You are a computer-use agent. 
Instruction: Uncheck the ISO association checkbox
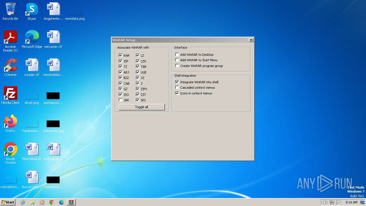[120, 94]
